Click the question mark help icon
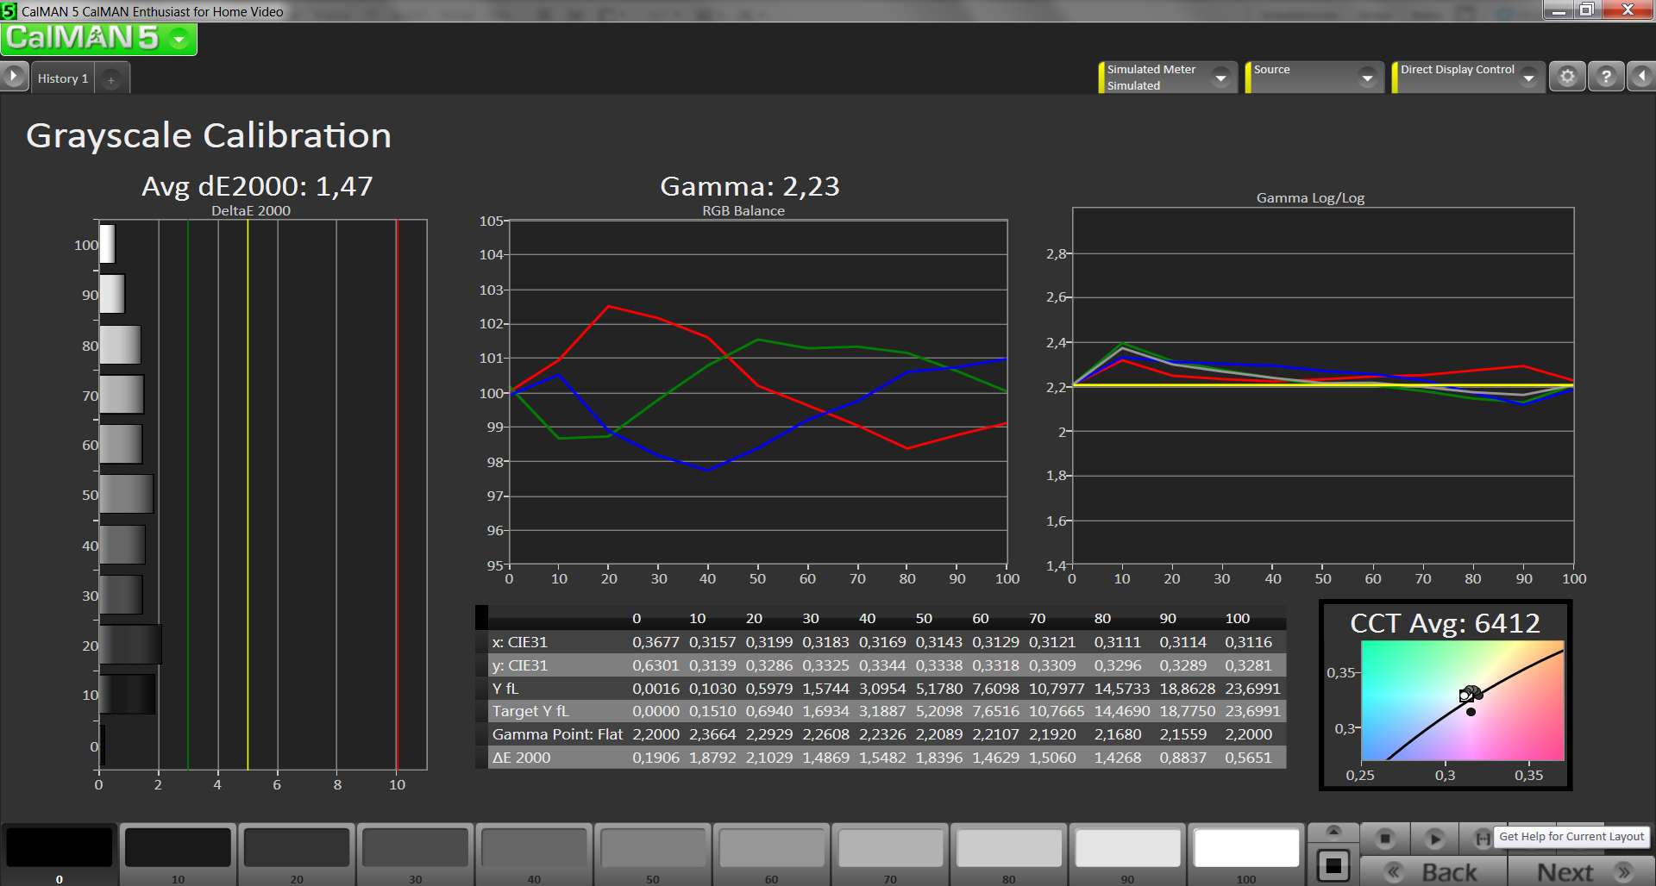1656x886 pixels. (1606, 77)
